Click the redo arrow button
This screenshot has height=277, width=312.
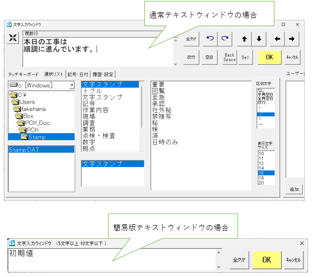click(224, 39)
